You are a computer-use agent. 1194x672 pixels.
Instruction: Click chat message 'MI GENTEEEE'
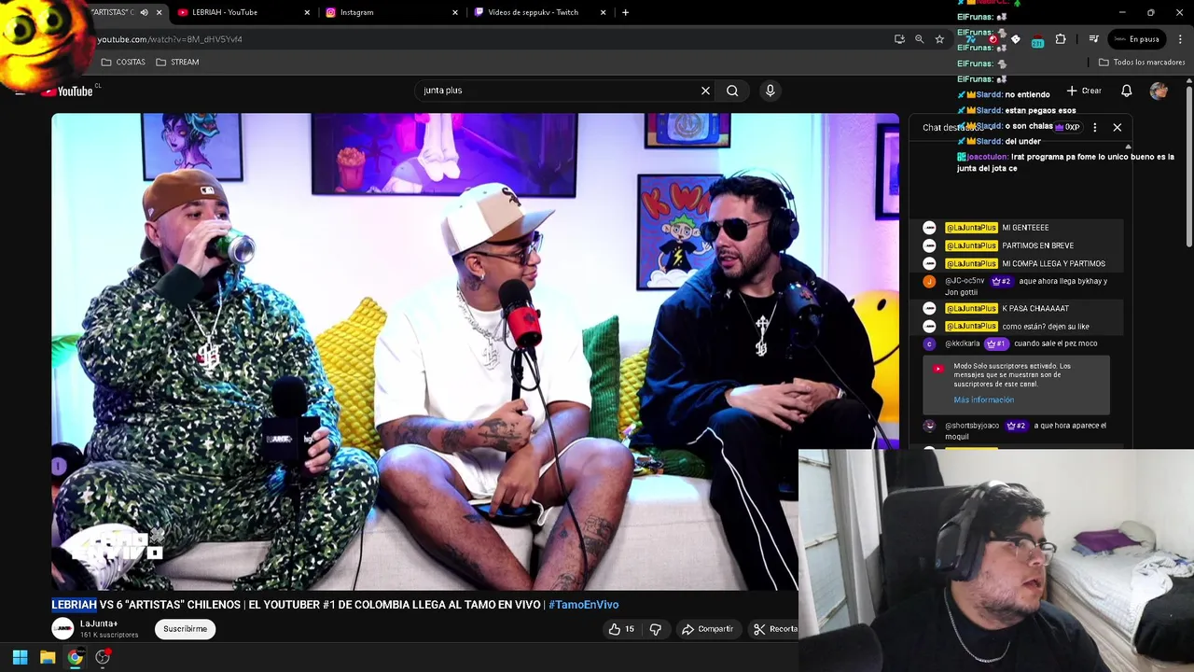1025,228
